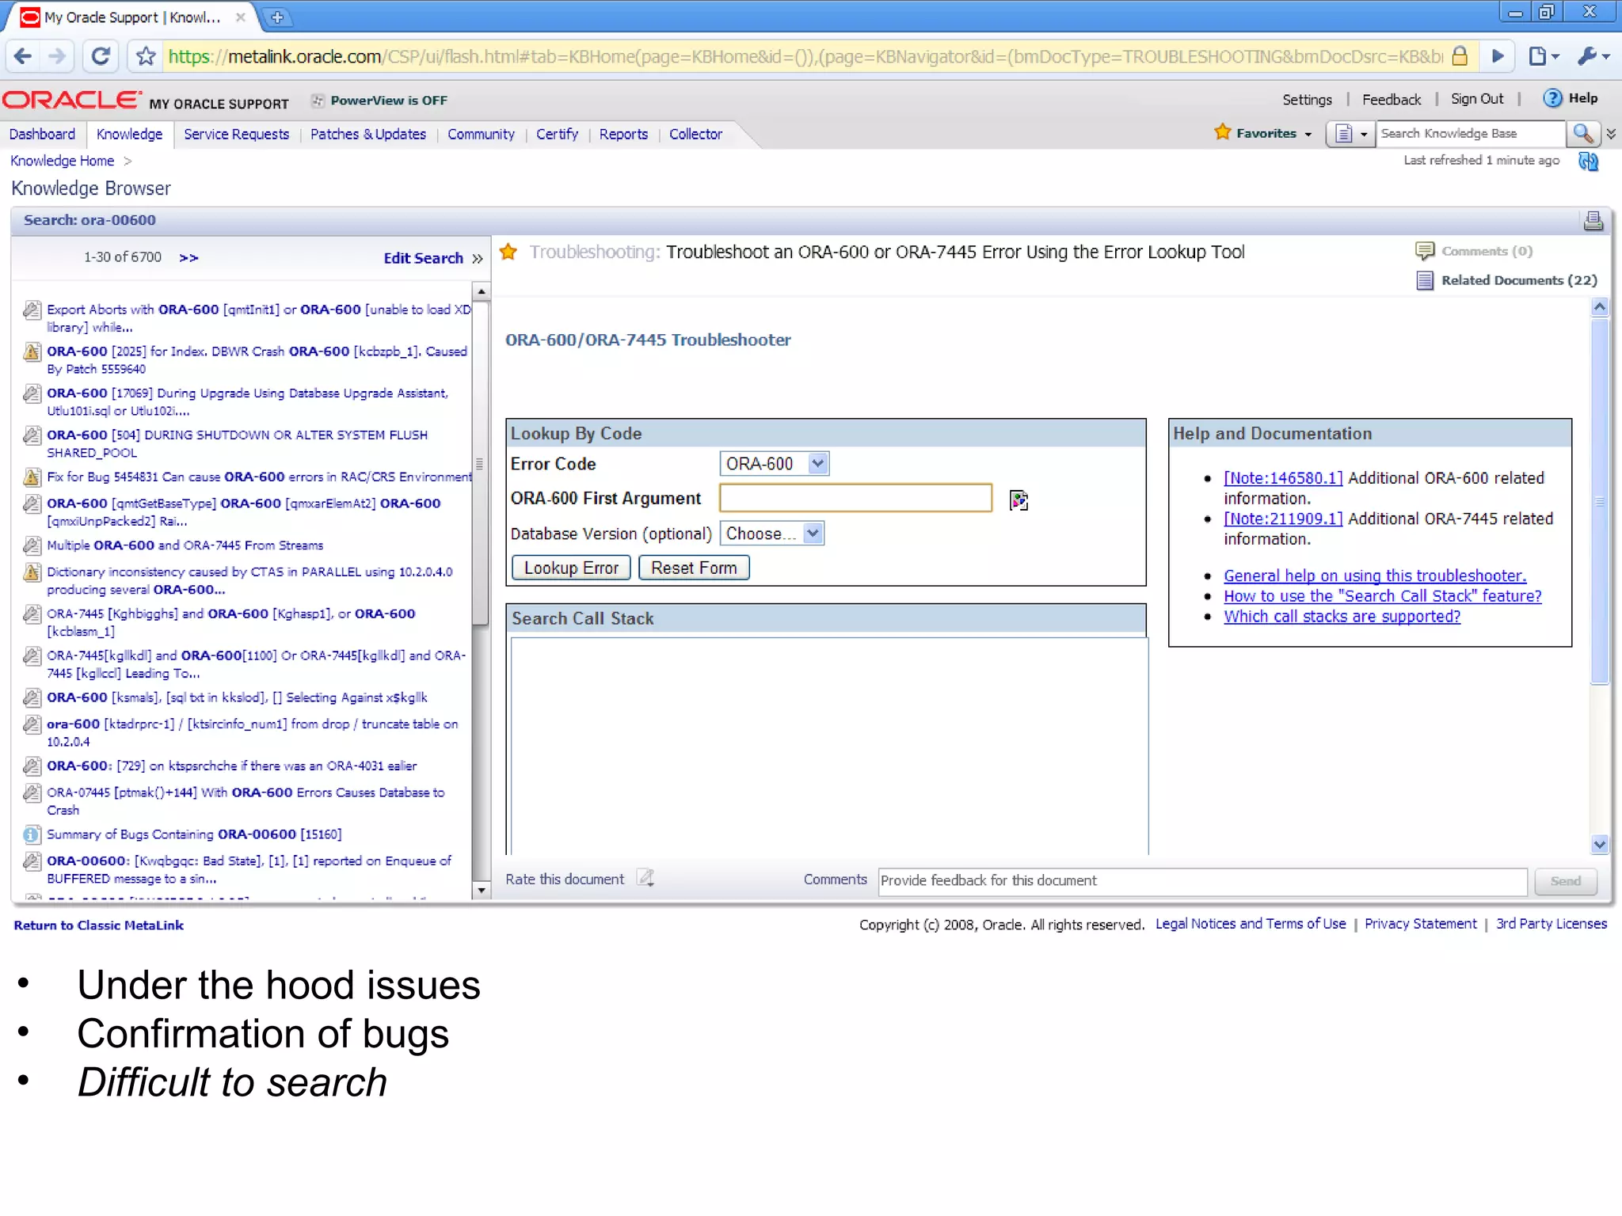Open Note:211909.1 link
Screen dimensions: 1622x1216
tap(1283, 519)
